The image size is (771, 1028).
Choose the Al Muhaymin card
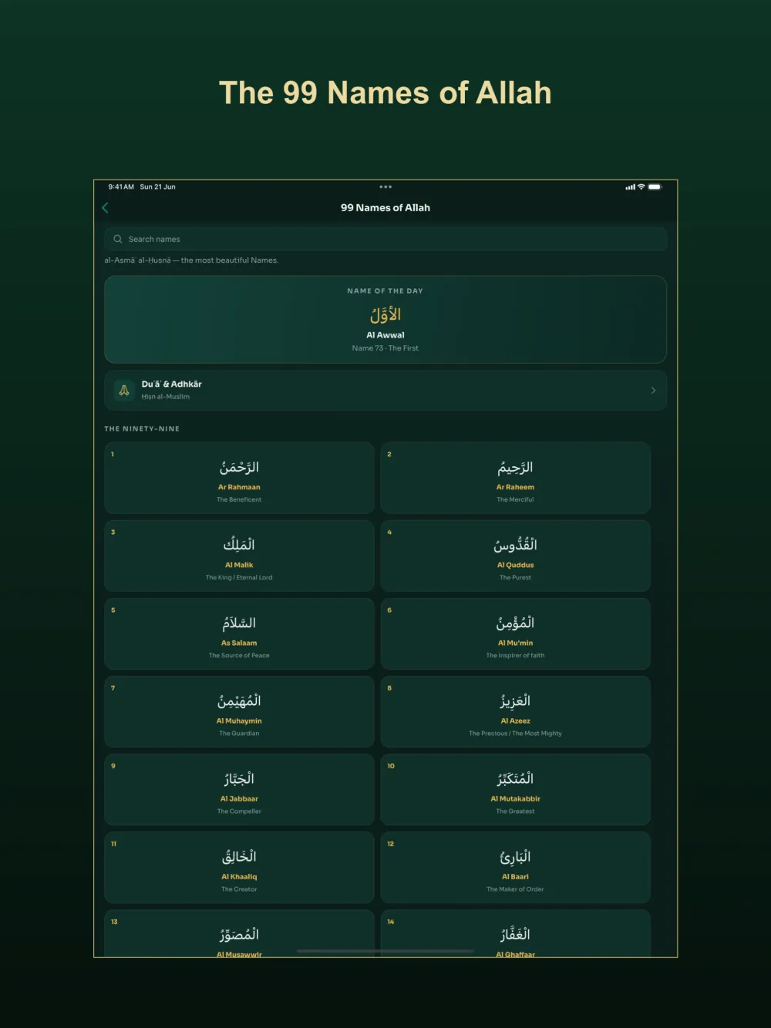(x=239, y=711)
